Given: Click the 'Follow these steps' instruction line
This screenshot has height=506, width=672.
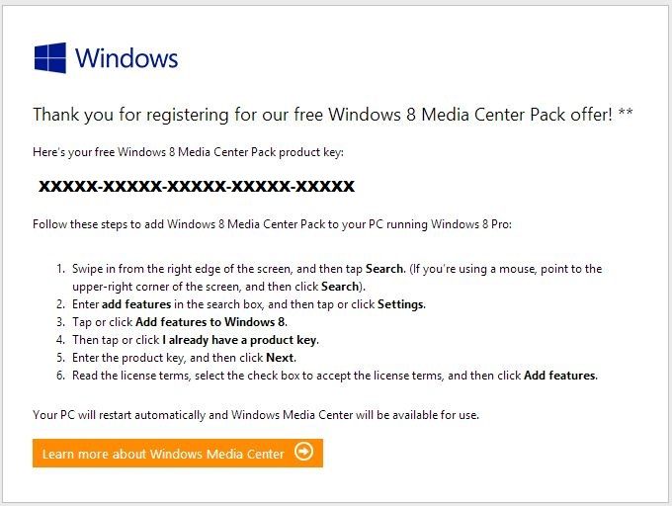Looking at the screenshot, I should (272, 224).
